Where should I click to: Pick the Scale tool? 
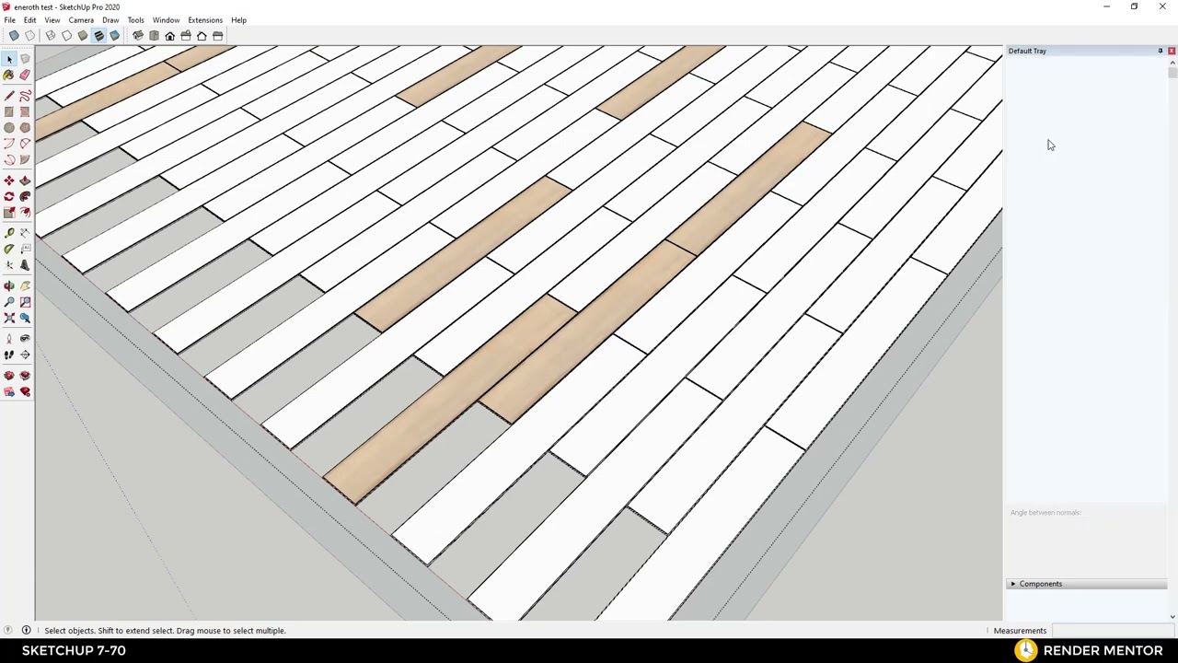click(9, 213)
